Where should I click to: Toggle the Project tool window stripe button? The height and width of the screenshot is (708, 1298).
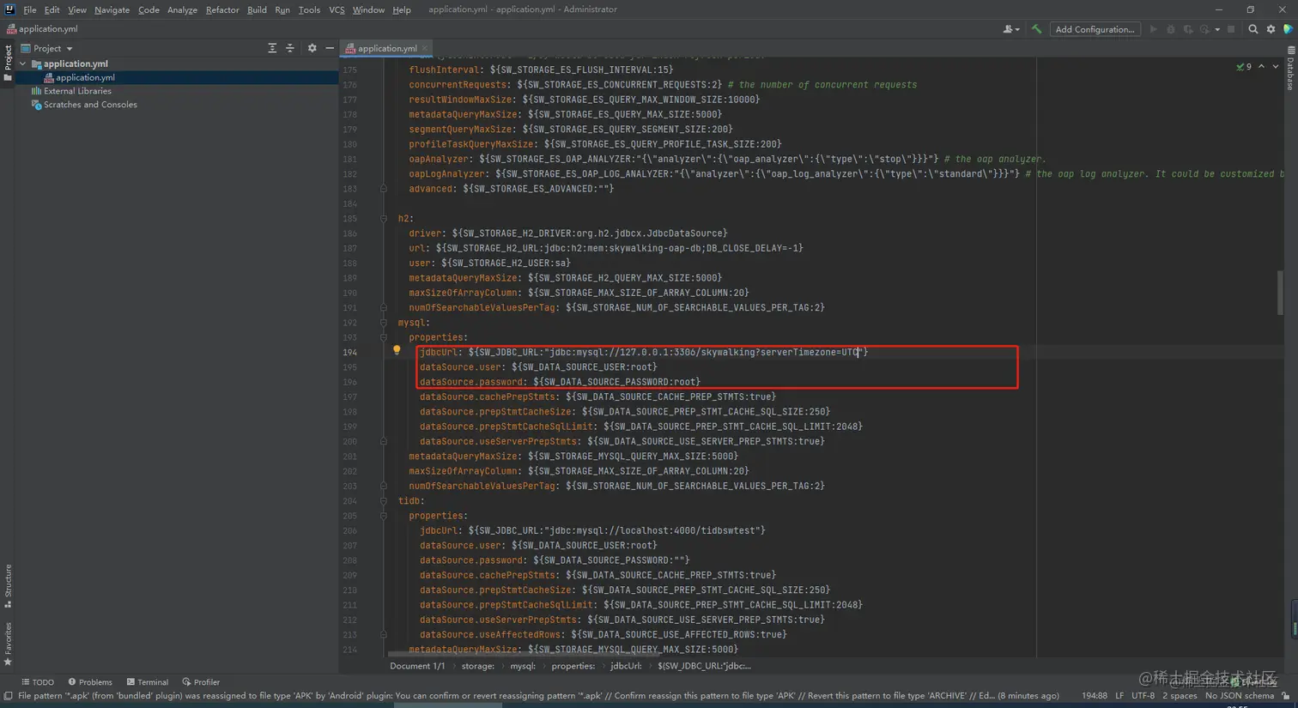(8, 64)
